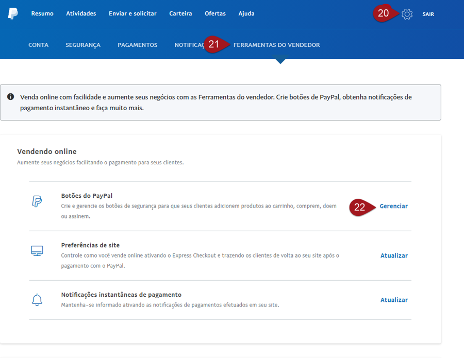
Task: Click SAIR to log out
Action: point(428,14)
